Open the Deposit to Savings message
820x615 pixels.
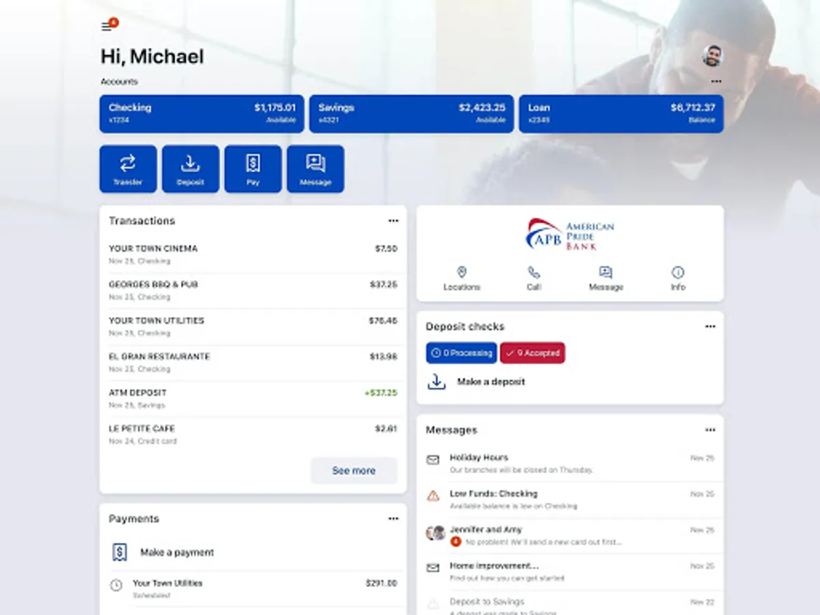point(570,602)
